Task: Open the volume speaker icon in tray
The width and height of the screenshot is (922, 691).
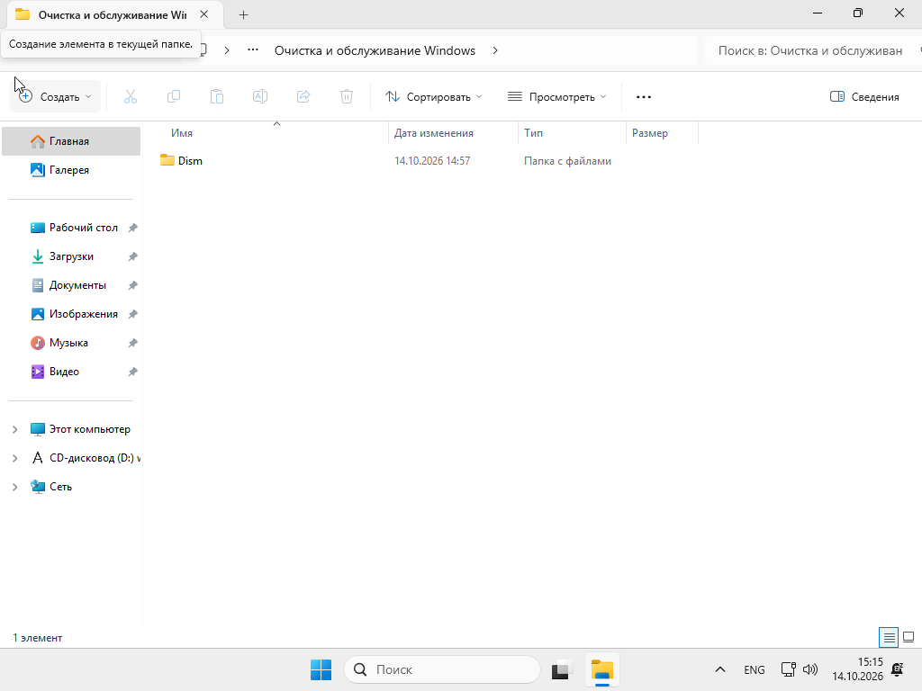Action: click(x=810, y=669)
